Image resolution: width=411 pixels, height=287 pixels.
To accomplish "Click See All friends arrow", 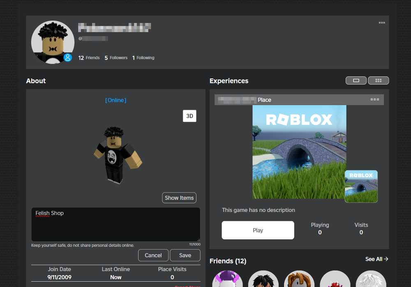I will (376, 259).
